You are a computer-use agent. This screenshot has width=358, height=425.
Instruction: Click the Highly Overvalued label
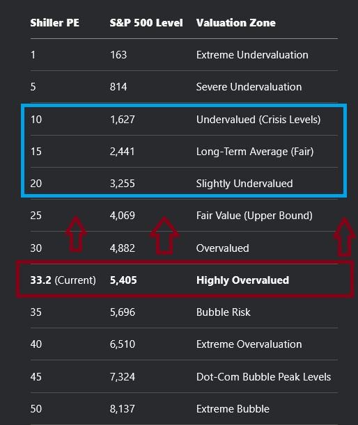click(x=242, y=280)
